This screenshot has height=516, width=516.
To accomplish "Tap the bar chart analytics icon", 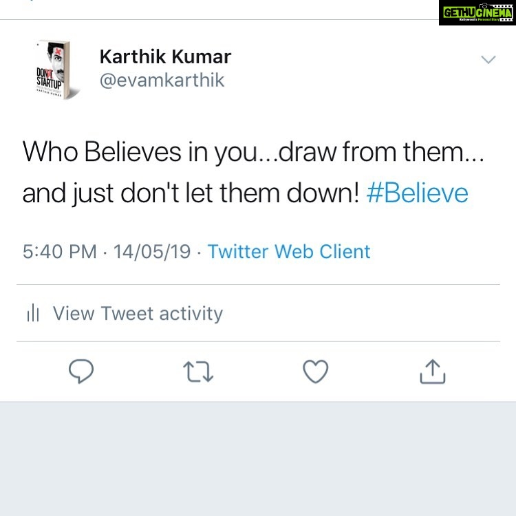I will pyautogui.click(x=33, y=312).
